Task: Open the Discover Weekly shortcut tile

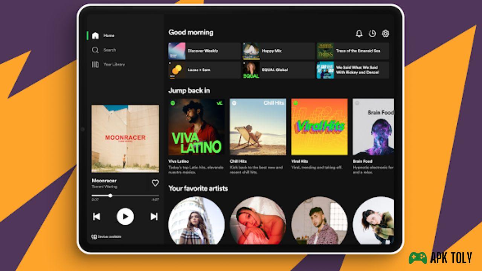Action: point(204,51)
